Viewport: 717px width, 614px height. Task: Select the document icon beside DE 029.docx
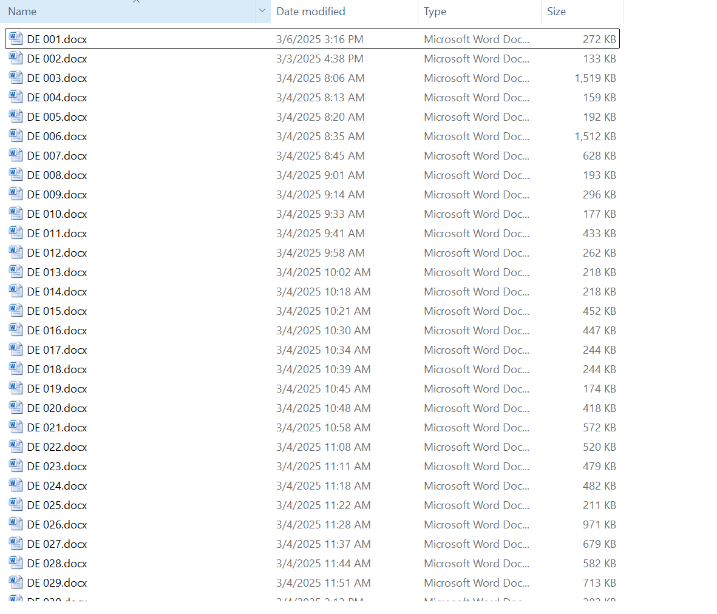tap(16, 582)
